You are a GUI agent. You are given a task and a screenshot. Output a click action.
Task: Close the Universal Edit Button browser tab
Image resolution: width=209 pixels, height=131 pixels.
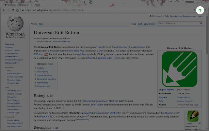32,5
